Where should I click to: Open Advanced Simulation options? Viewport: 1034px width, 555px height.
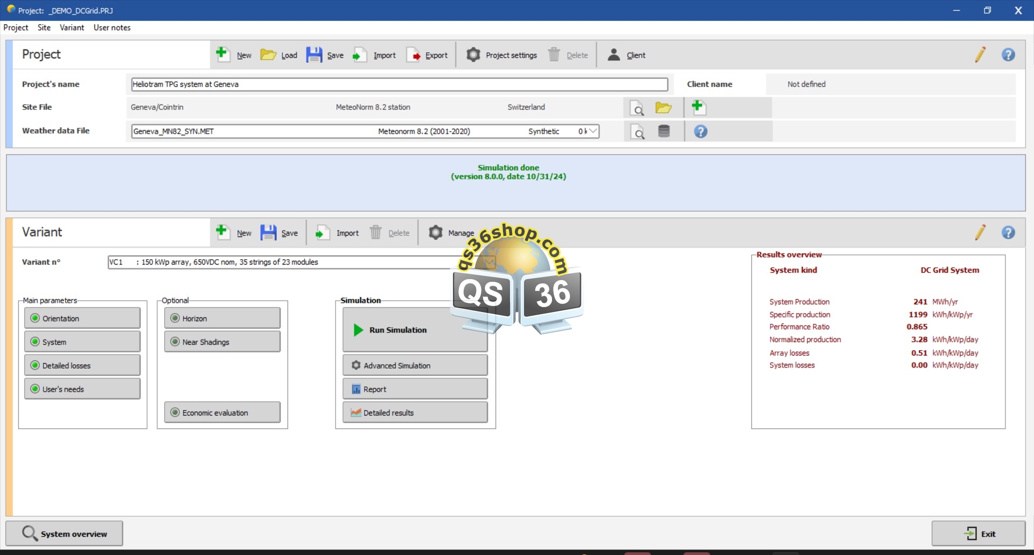(415, 365)
